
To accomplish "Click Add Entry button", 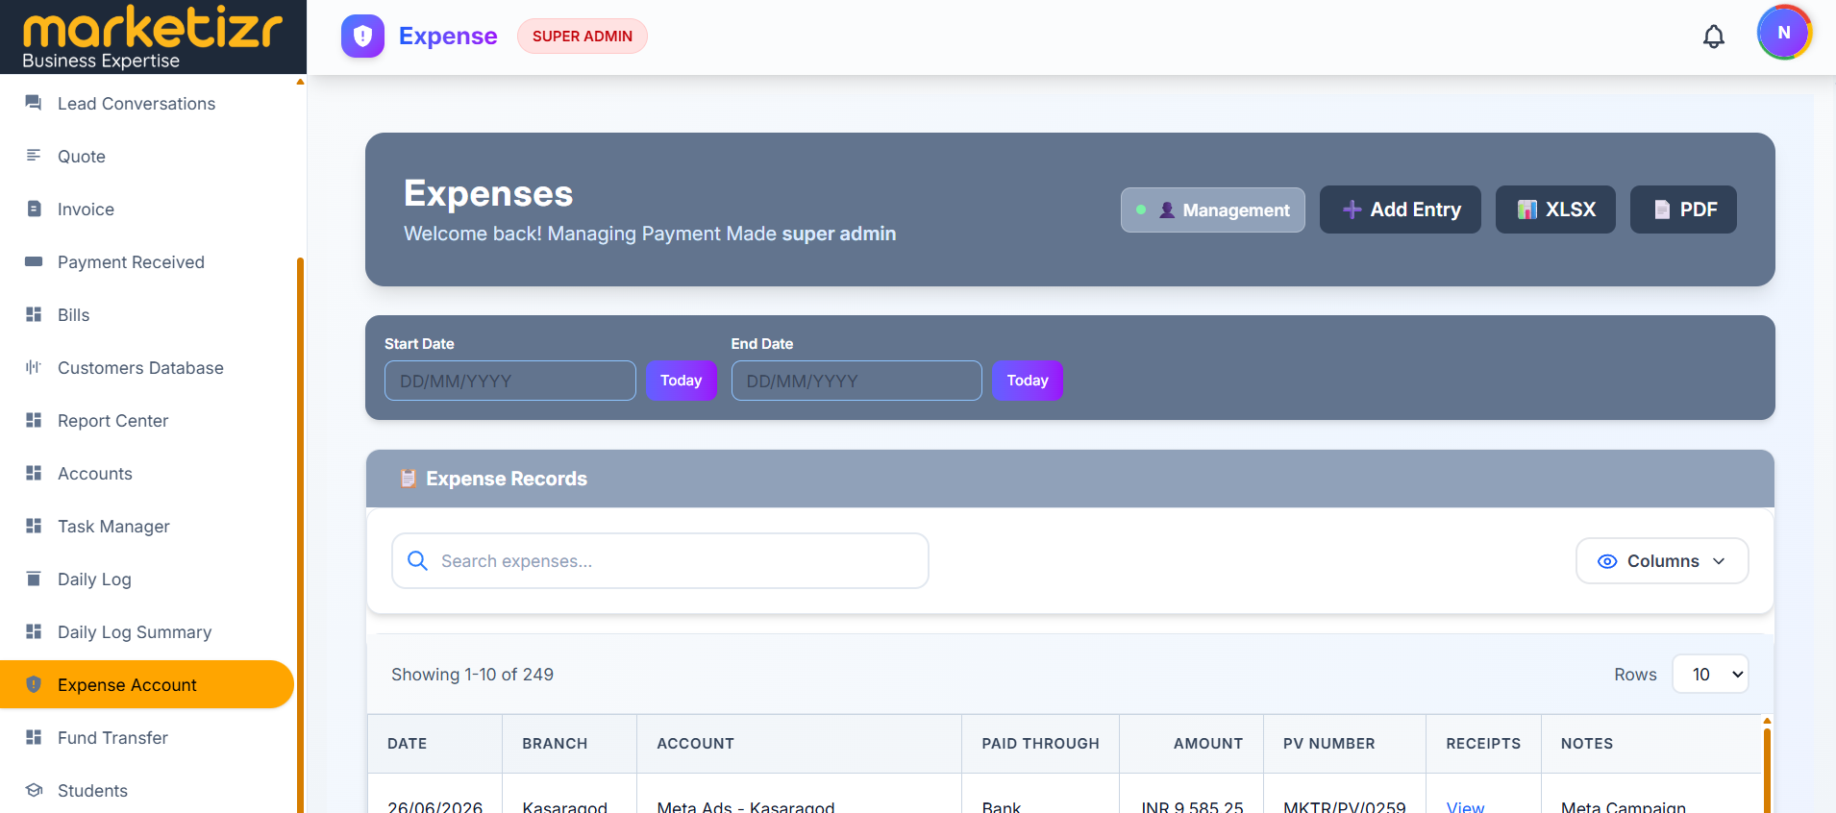I will [1401, 209].
